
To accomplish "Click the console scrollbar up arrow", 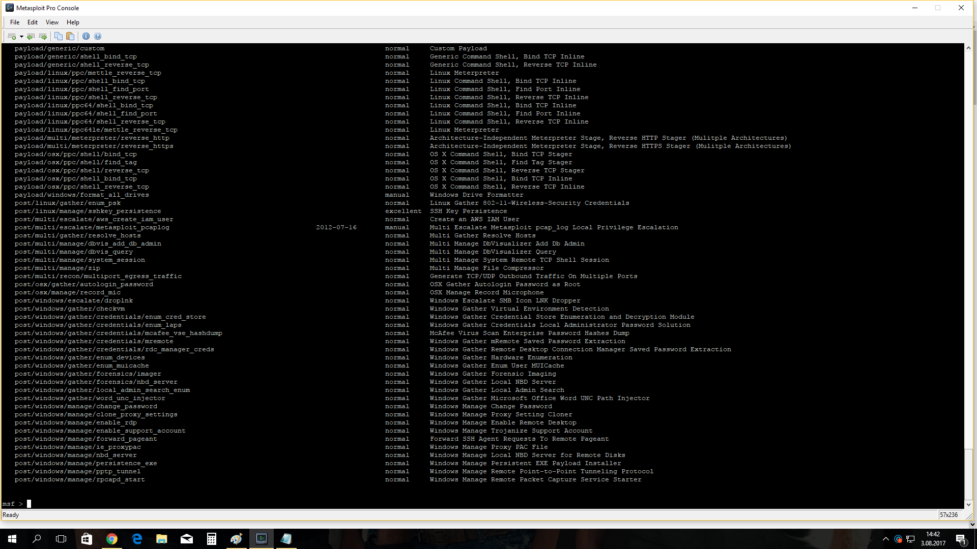I will tap(968, 48).
